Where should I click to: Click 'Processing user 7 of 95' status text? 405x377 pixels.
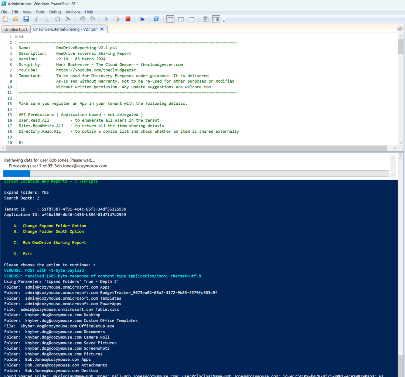(58, 166)
